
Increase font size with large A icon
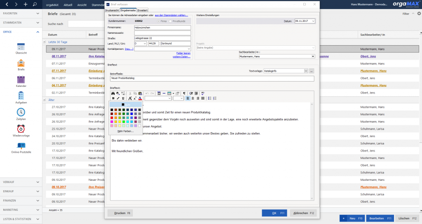pos(130,98)
